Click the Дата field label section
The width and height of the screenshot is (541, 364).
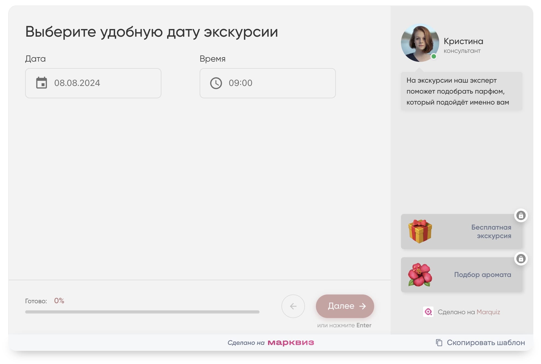[x=35, y=58]
